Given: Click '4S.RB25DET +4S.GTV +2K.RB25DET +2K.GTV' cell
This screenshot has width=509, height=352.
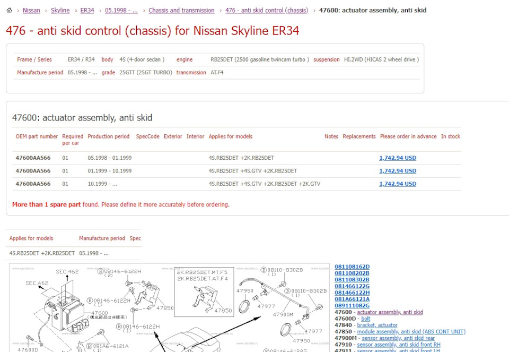Looking at the screenshot, I should tap(265, 184).
